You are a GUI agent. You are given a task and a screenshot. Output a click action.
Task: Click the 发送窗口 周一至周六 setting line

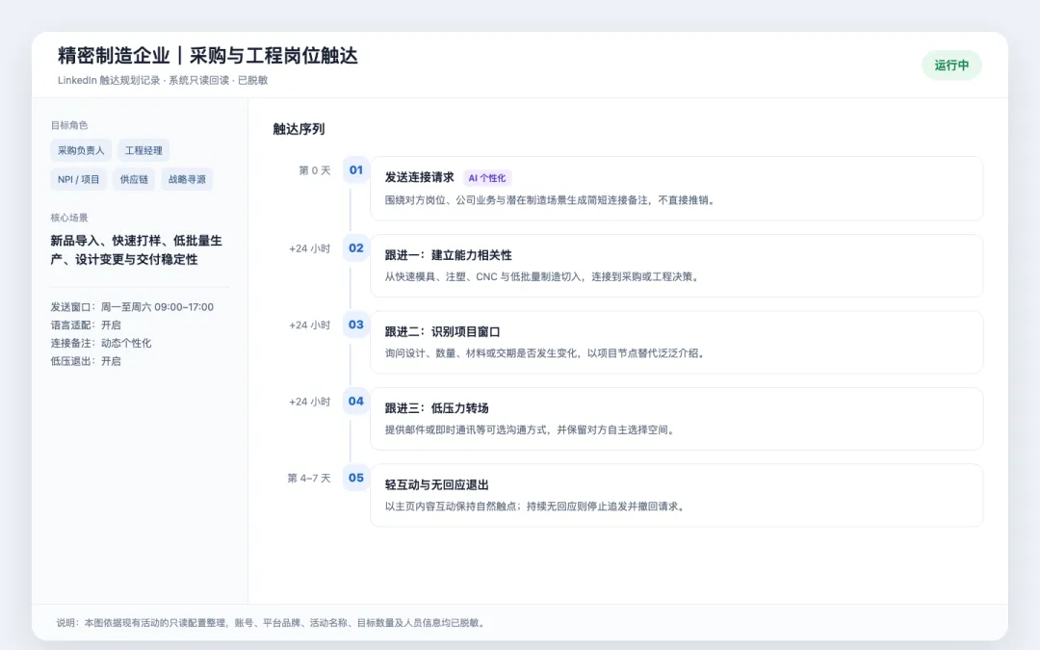(x=132, y=307)
